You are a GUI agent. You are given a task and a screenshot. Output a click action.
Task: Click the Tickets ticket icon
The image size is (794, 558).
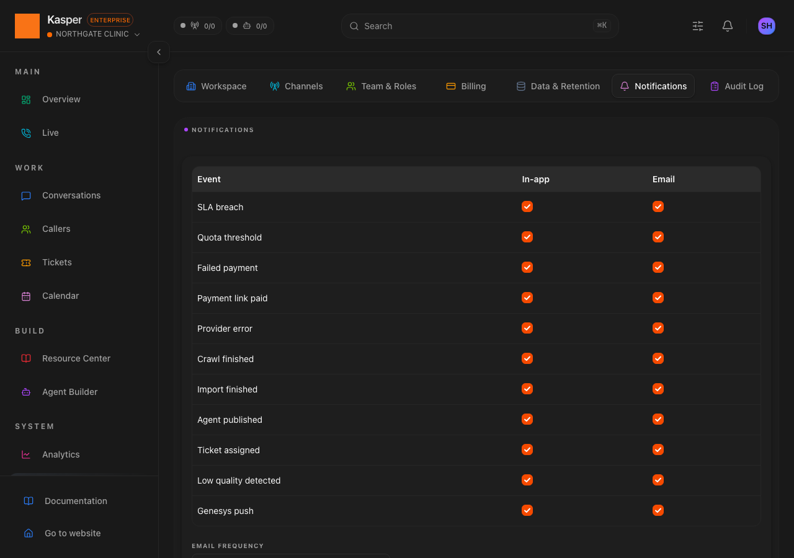26,262
